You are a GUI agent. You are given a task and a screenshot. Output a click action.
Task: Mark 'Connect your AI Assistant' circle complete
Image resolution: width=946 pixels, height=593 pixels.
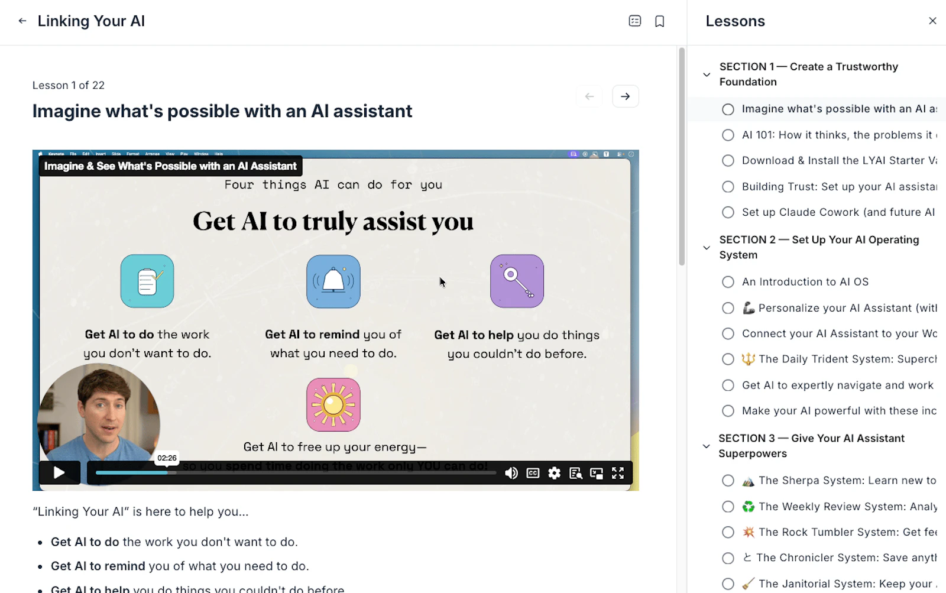point(728,333)
